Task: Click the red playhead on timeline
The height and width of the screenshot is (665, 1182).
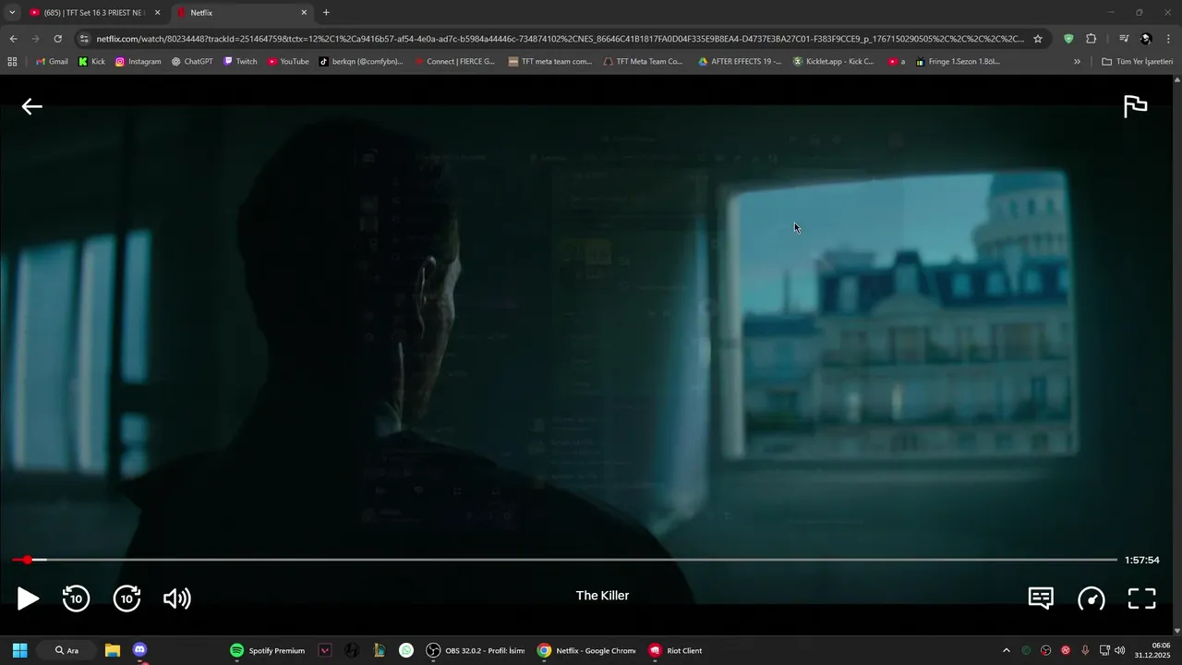Action: (28, 560)
